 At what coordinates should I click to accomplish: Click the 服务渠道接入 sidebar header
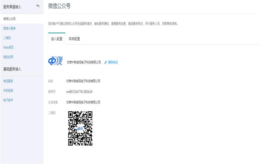tap(12, 6)
